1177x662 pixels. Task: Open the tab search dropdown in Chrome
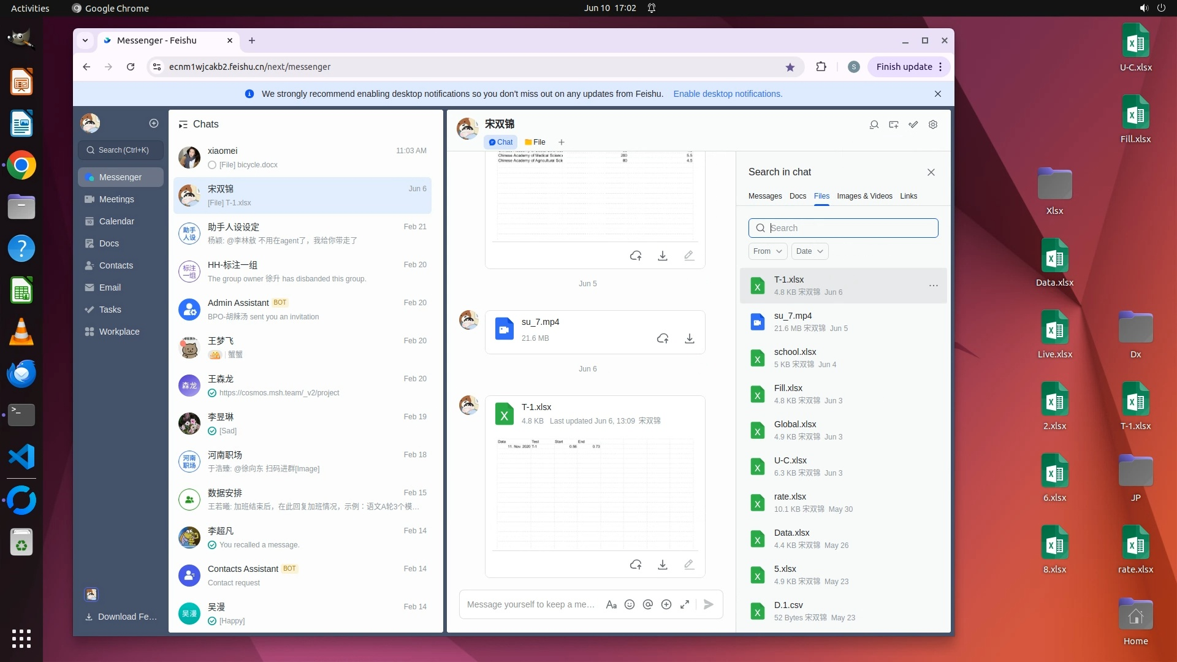point(85,40)
